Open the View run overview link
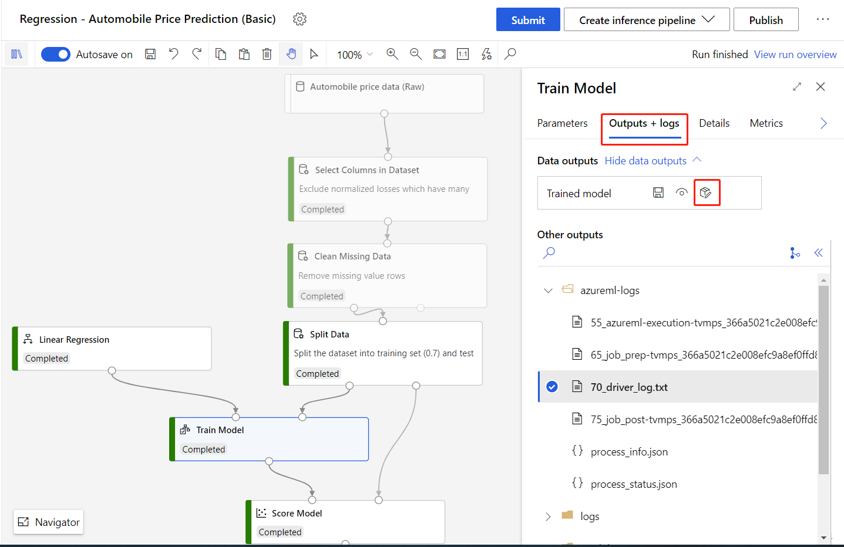 (795, 55)
